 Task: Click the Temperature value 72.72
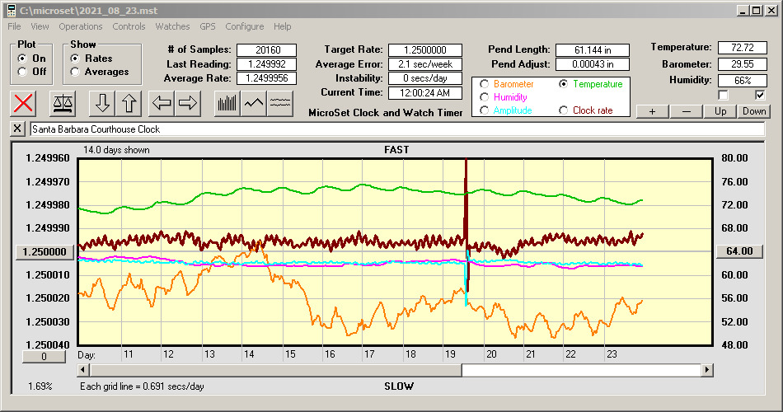742,48
